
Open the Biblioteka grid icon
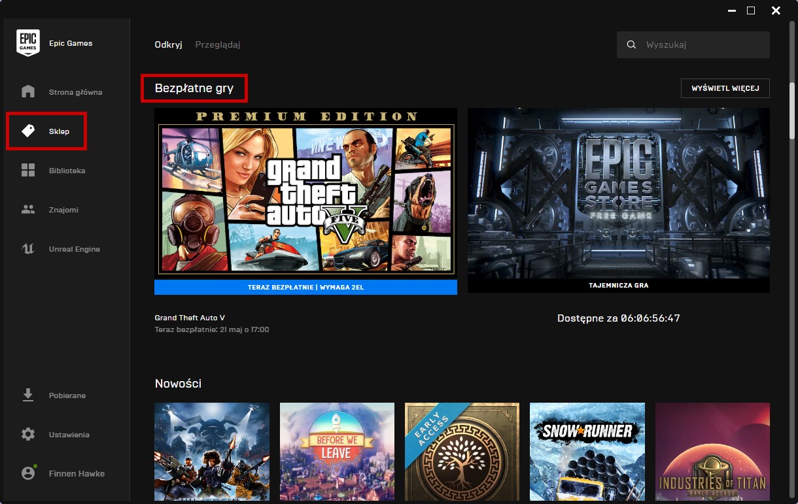point(28,171)
